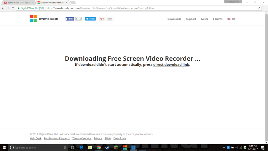Click the Google +1 button

coord(102,19)
